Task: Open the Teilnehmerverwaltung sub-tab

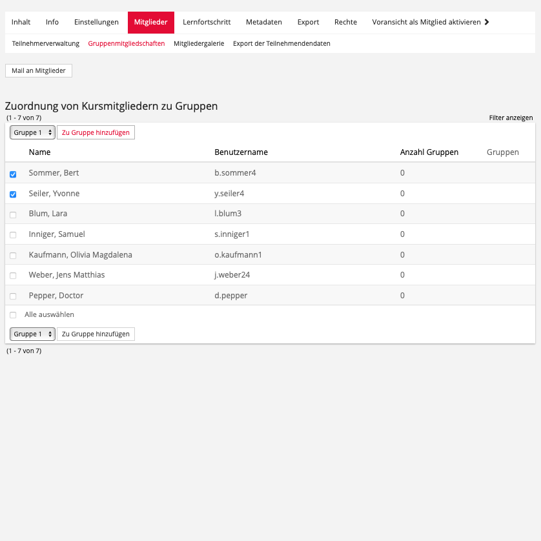Action: coord(46,44)
